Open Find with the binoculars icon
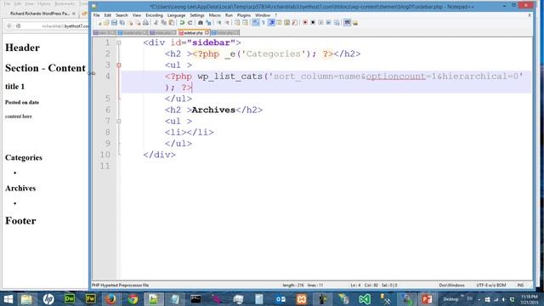 [201, 23]
